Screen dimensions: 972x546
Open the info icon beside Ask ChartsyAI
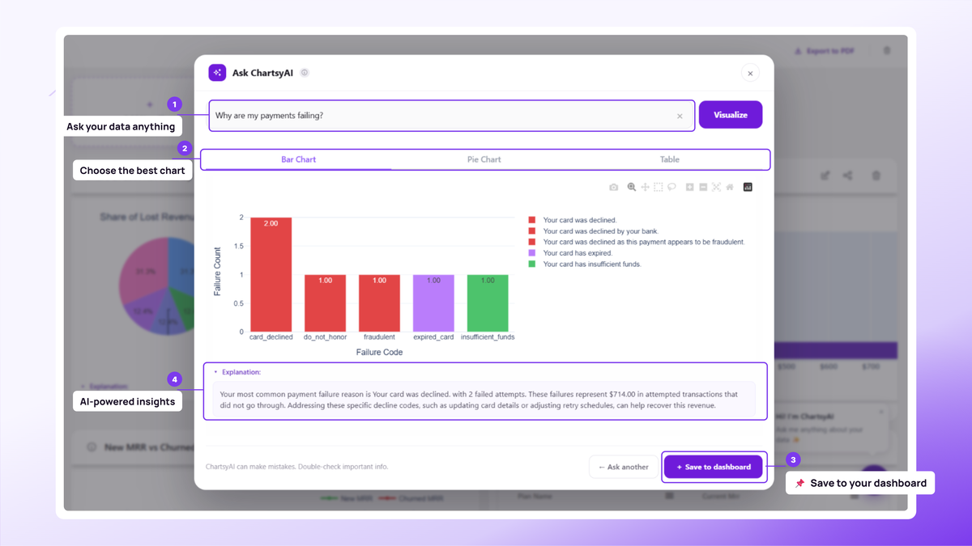tap(305, 73)
